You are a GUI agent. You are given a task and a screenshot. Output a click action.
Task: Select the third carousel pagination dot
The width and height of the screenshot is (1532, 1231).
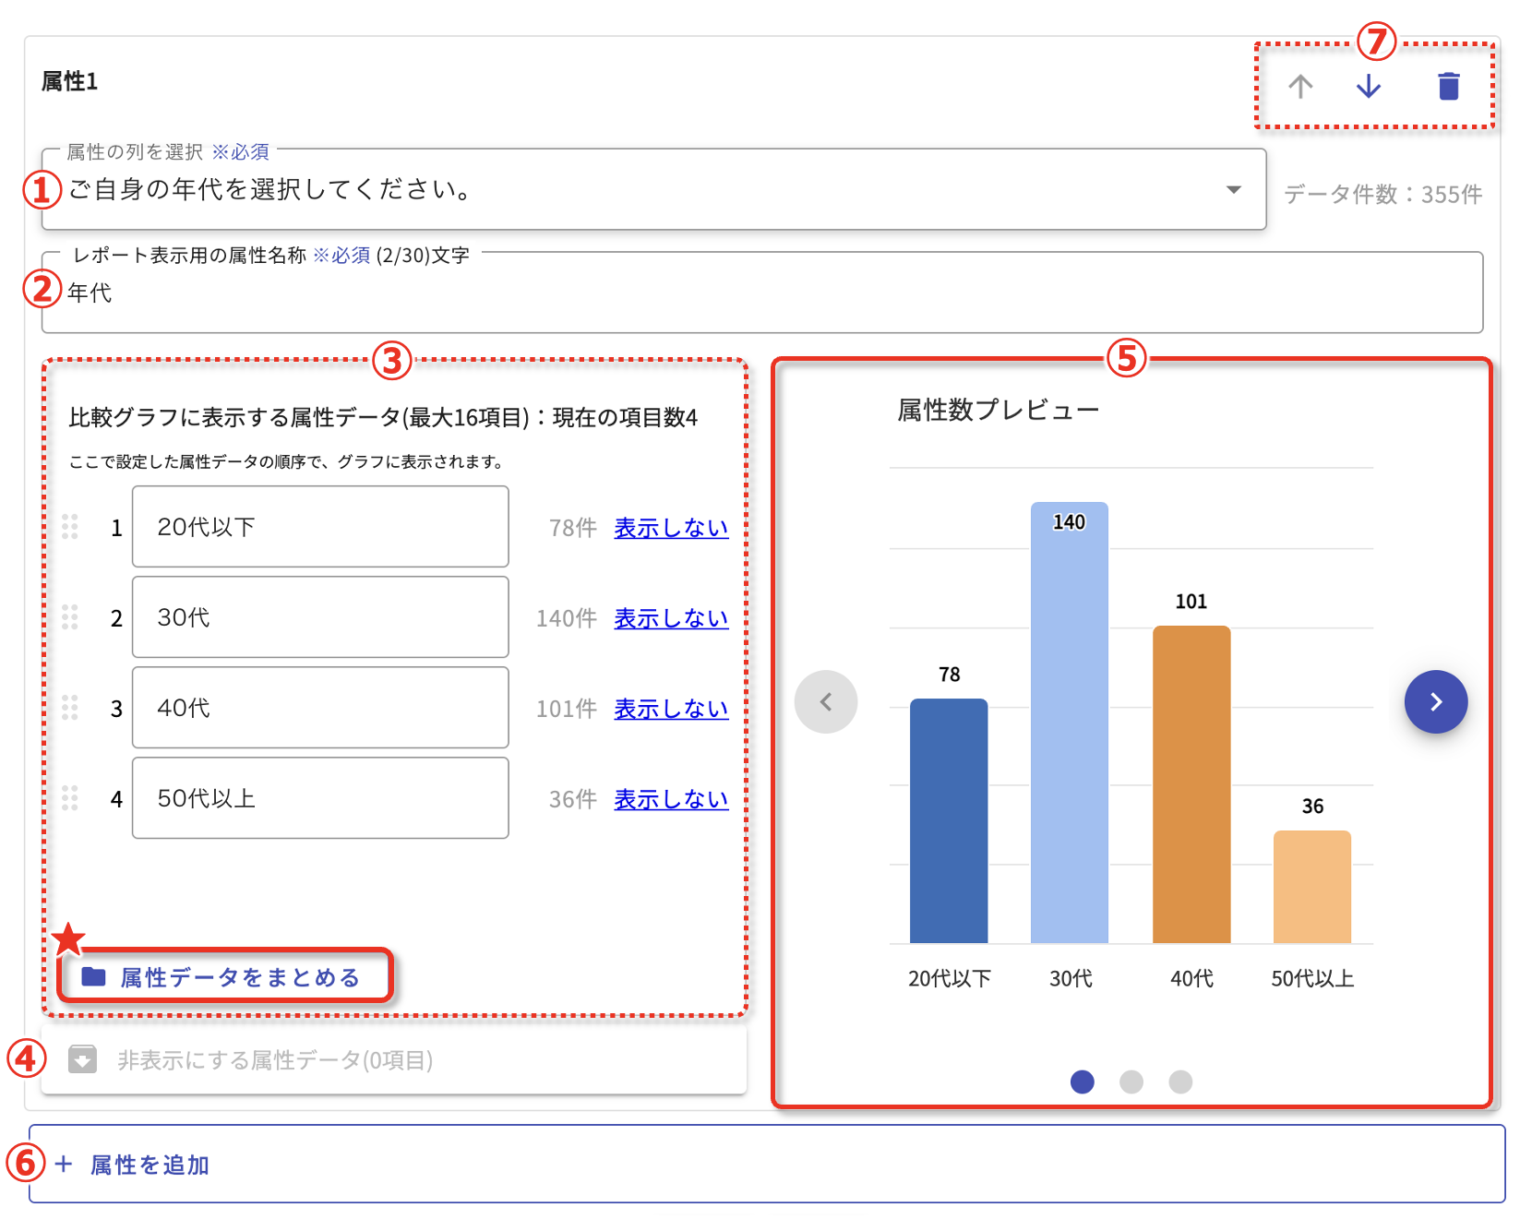click(x=1180, y=1082)
